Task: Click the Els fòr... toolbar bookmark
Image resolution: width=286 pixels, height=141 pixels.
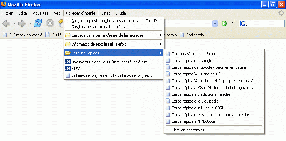Action: [54, 35]
